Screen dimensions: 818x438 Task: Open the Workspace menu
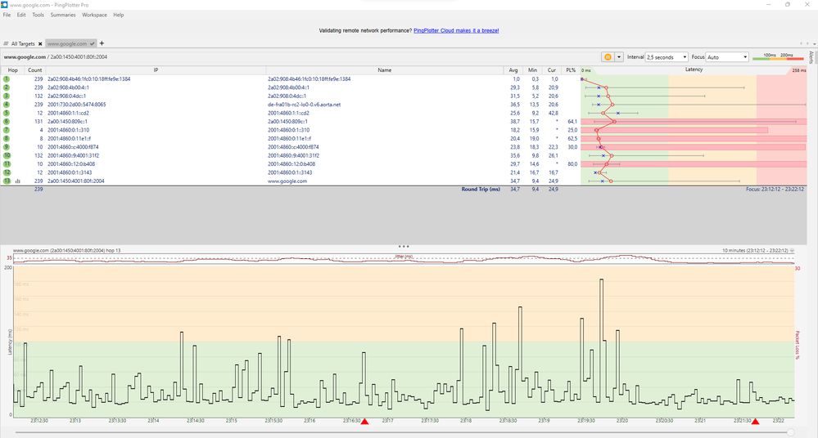(94, 15)
